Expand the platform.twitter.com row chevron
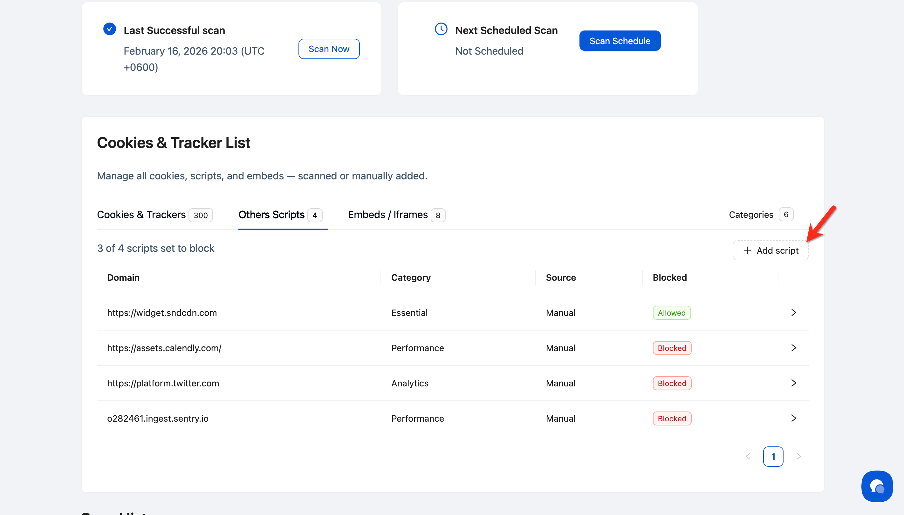This screenshot has height=515, width=904. pyautogui.click(x=793, y=383)
